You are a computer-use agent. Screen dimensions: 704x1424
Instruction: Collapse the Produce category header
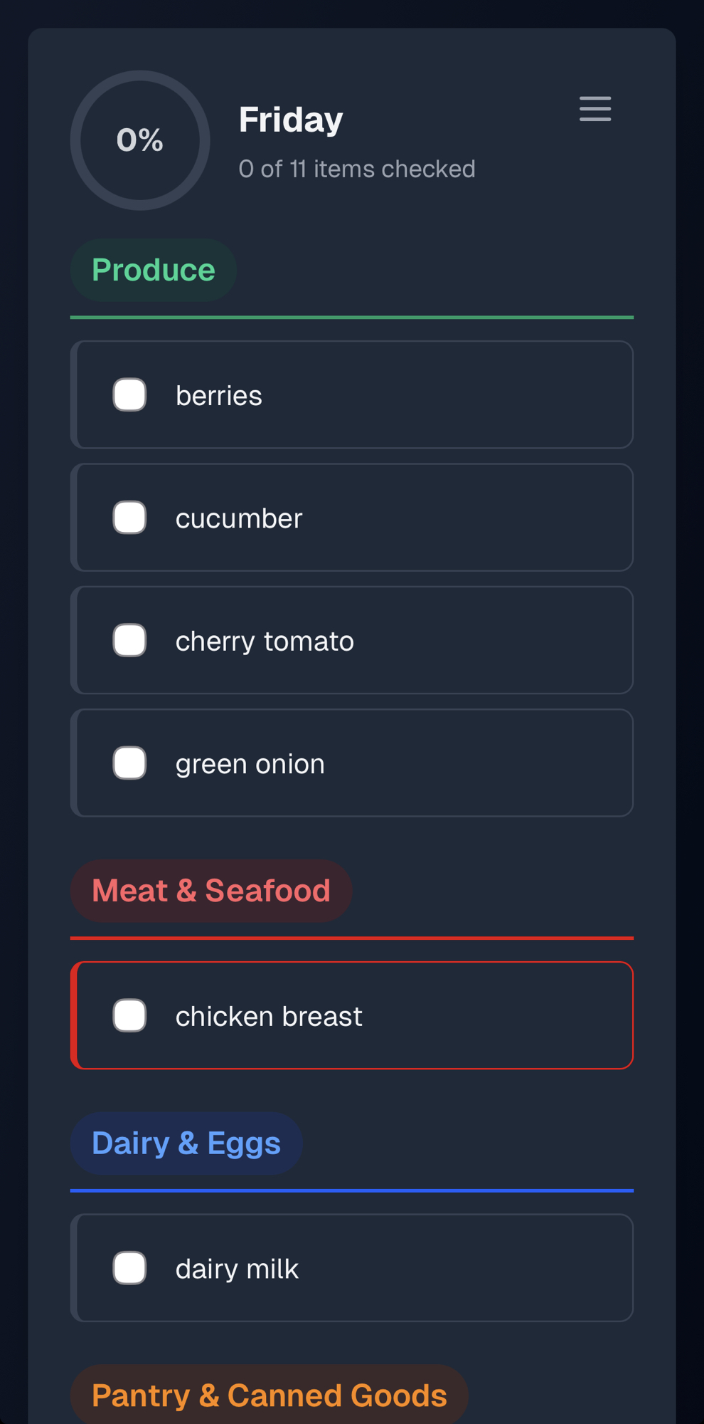point(153,271)
